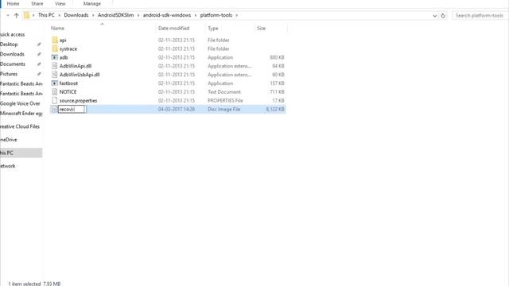Sort by Type column header
509x286 pixels.
coord(213,29)
